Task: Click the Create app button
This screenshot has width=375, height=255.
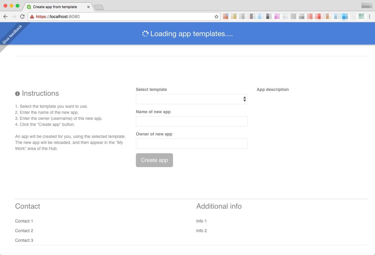Action: click(x=154, y=160)
